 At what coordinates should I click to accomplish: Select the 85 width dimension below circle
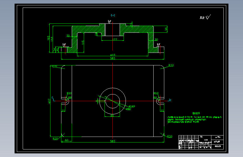click(x=112, y=115)
